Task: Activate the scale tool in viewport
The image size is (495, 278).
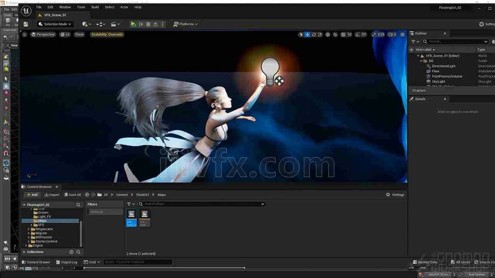Action: [320, 35]
